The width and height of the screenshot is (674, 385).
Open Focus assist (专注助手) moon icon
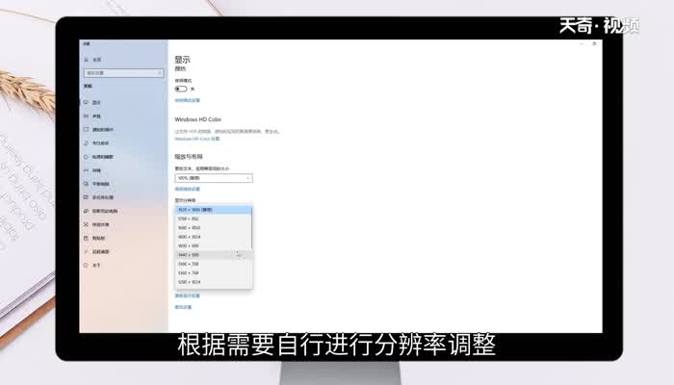(x=86, y=143)
